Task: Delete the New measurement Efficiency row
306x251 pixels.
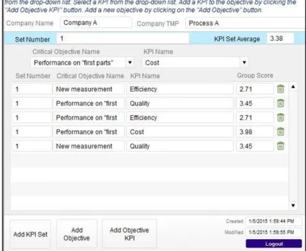Action: 281,89
